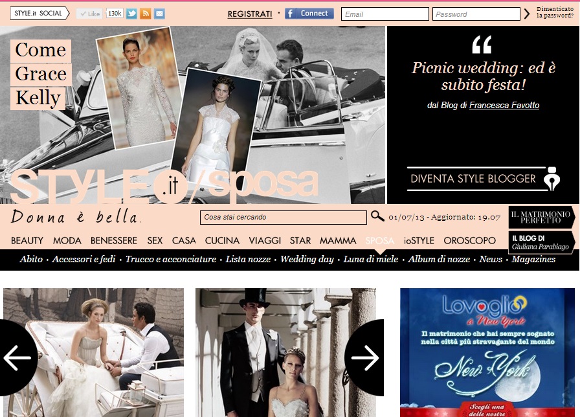This screenshot has height=417, width=580.
Task: Open the RSS feed icon
Action: (x=146, y=14)
